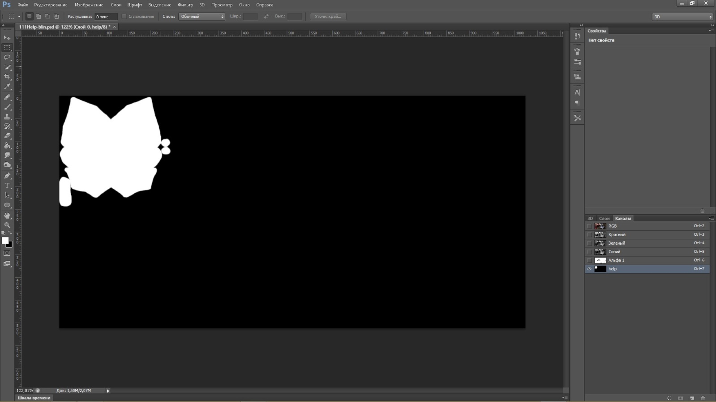Show the Синий channel visibility
The width and height of the screenshot is (716, 402).
589,252
